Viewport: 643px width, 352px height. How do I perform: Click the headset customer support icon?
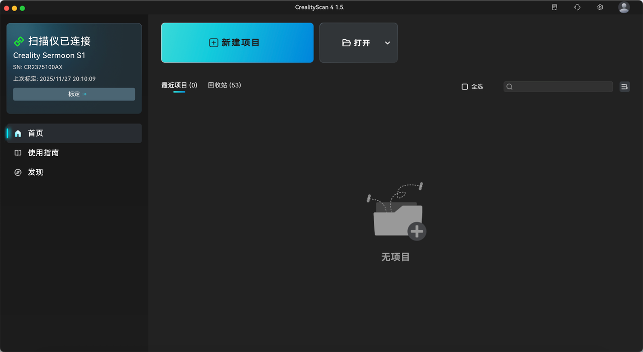[577, 8]
